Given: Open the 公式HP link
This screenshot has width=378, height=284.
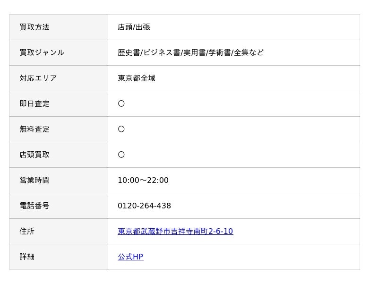Looking at the screenshot, I should pyautogui.click(x=130, y=257).
